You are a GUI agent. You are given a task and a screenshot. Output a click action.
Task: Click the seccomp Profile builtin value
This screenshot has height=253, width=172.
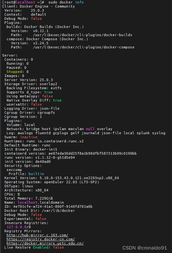click(x=36, y=174)
